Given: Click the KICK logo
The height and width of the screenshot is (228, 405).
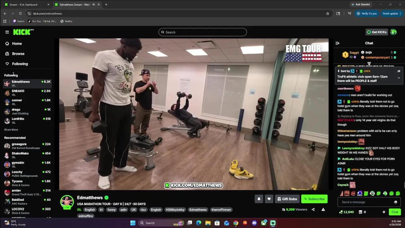Looking at the screenshot, I should (x=23, y=32).
